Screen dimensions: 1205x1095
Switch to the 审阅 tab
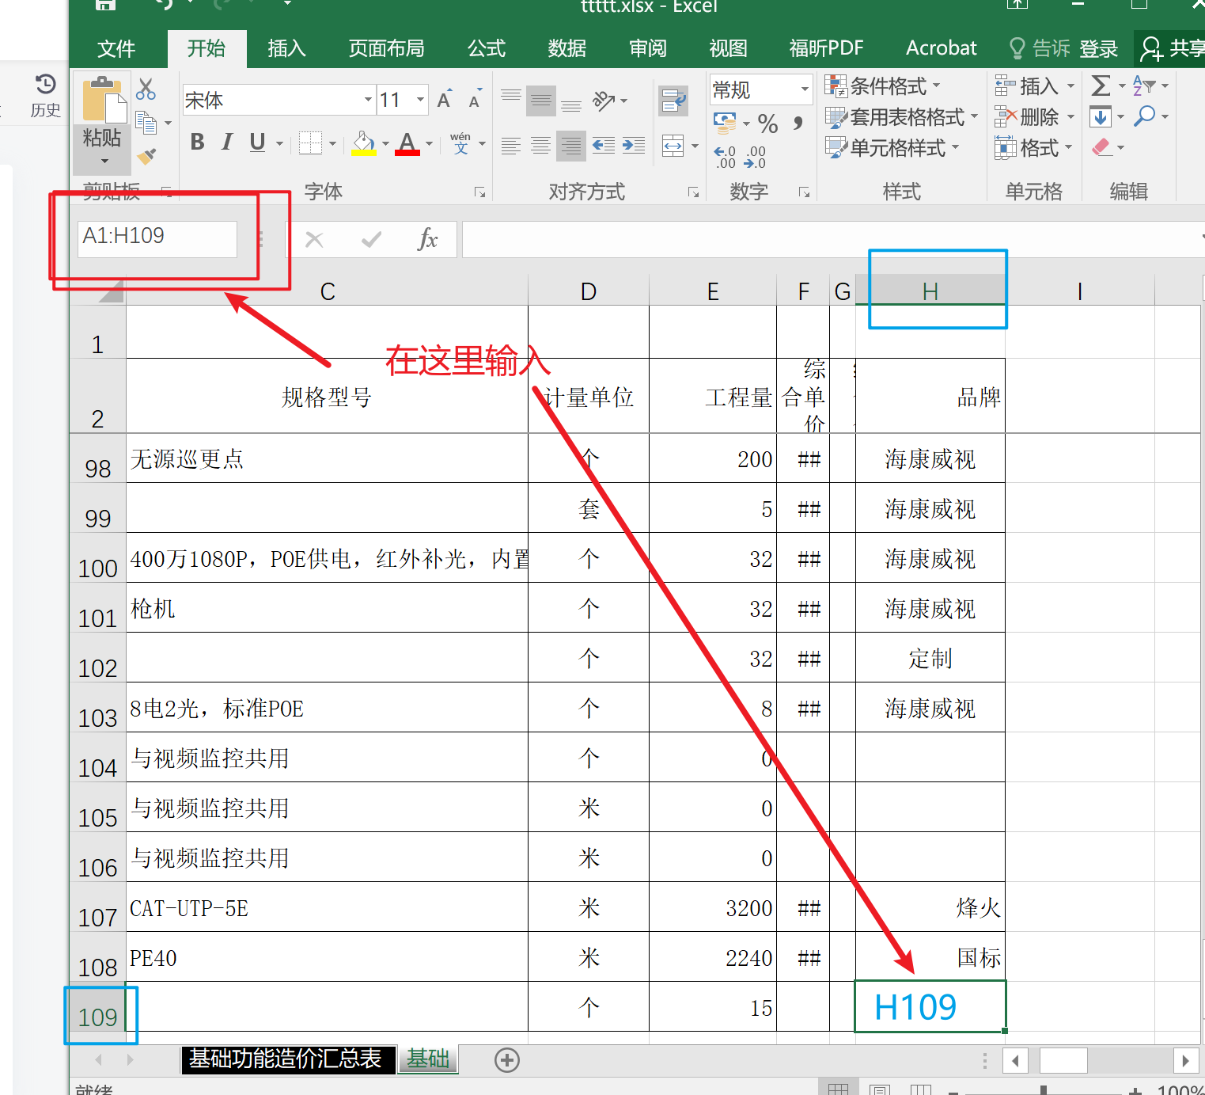648,48
